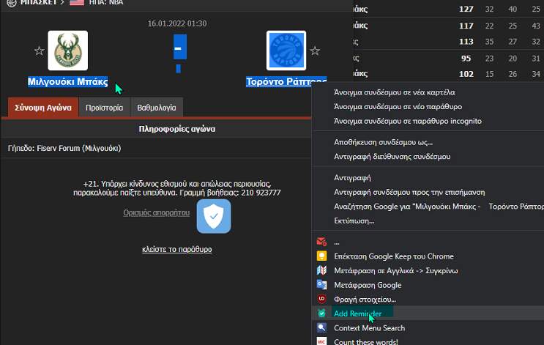Click the match date 16.01.2022 01:30

click(x=177, y=23)
